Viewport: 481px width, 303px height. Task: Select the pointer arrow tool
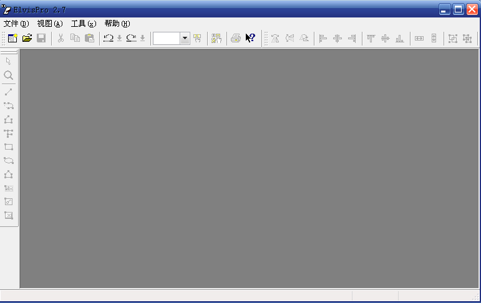pos(9,61)
